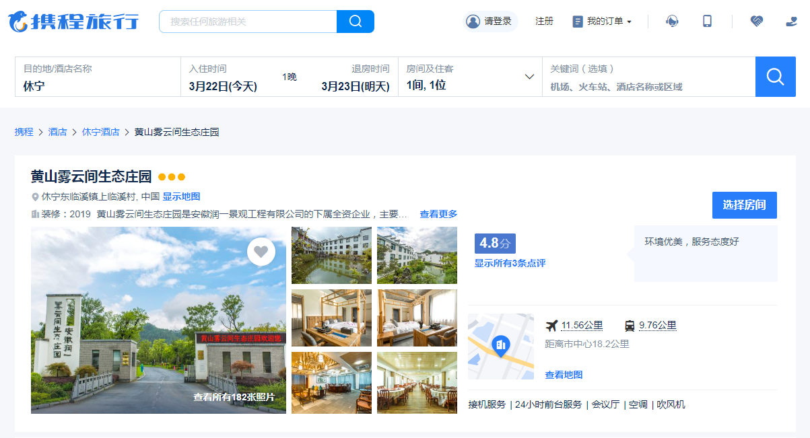
Task: Click 注册 register link
Action: click(544, 22)
